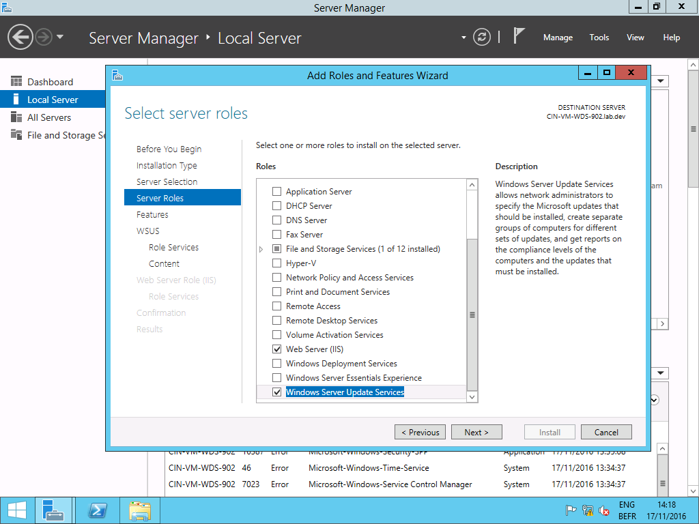
Task: Click the network status icon in system tray
Action: 588,510
